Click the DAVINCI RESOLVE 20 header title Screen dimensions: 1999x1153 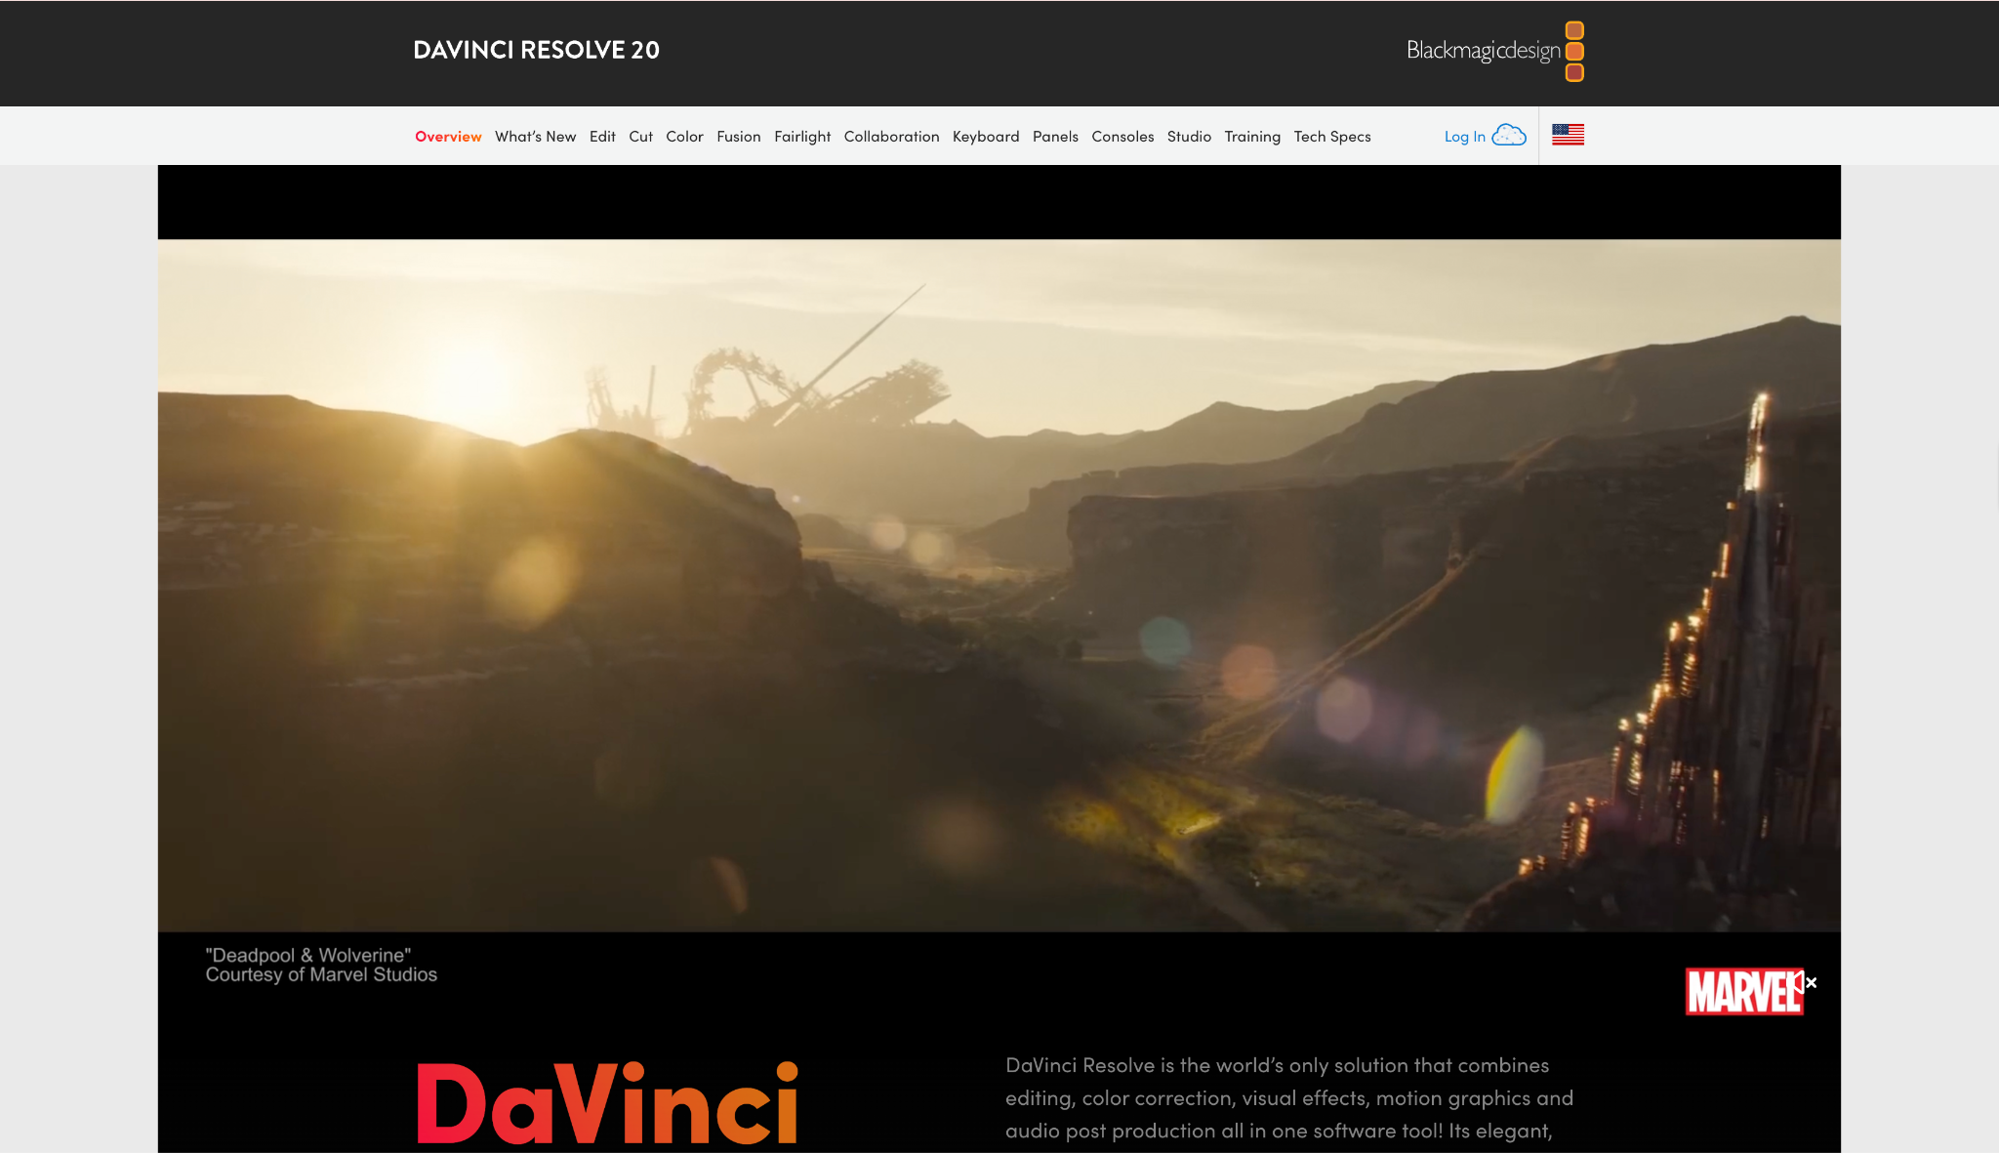536,49
